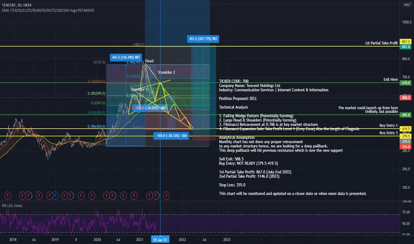Click the '2018' time axis label
This screenshot has width=414, height=244.
click(x=13, y=240)
